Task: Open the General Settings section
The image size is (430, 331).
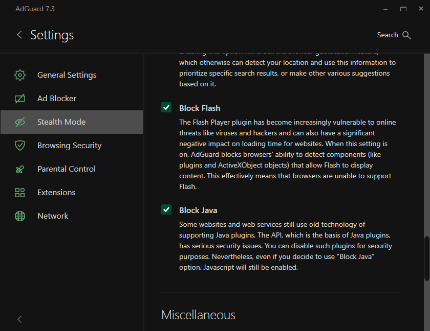Action: 67,75
